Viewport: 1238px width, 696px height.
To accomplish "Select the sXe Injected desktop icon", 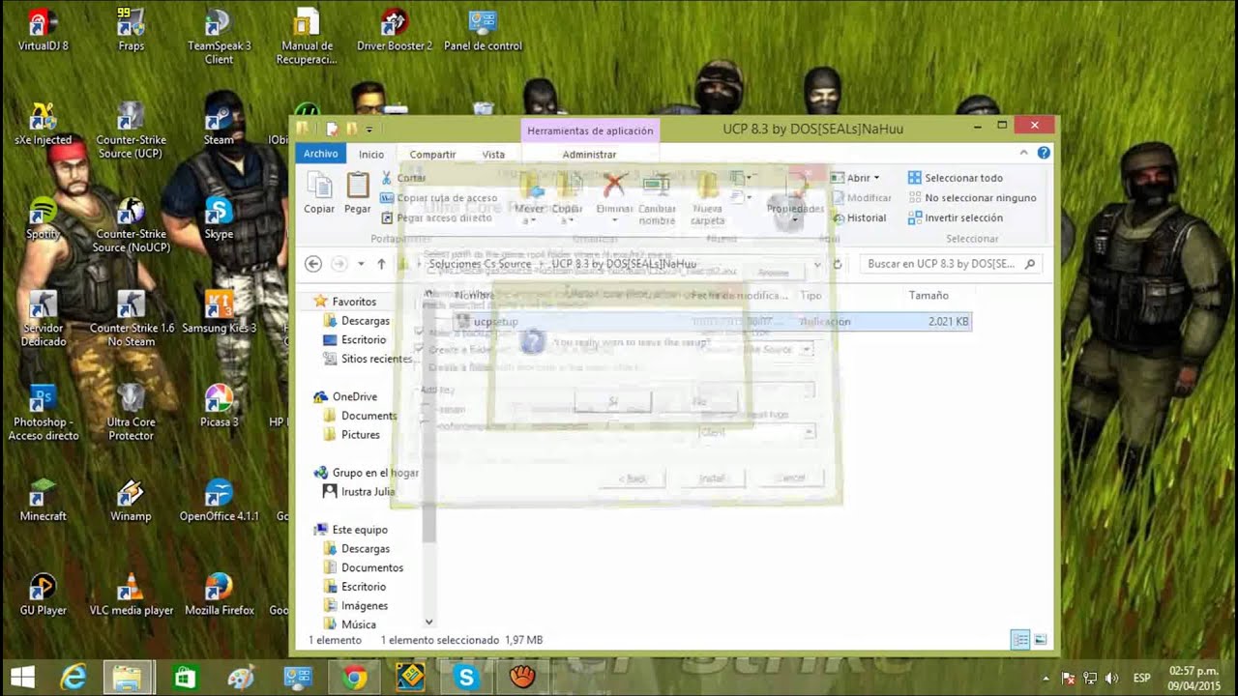I will tap(44, 124).
